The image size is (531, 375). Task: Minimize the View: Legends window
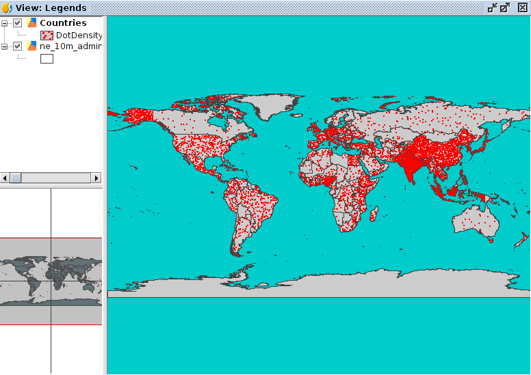click(x=492, y=8)
